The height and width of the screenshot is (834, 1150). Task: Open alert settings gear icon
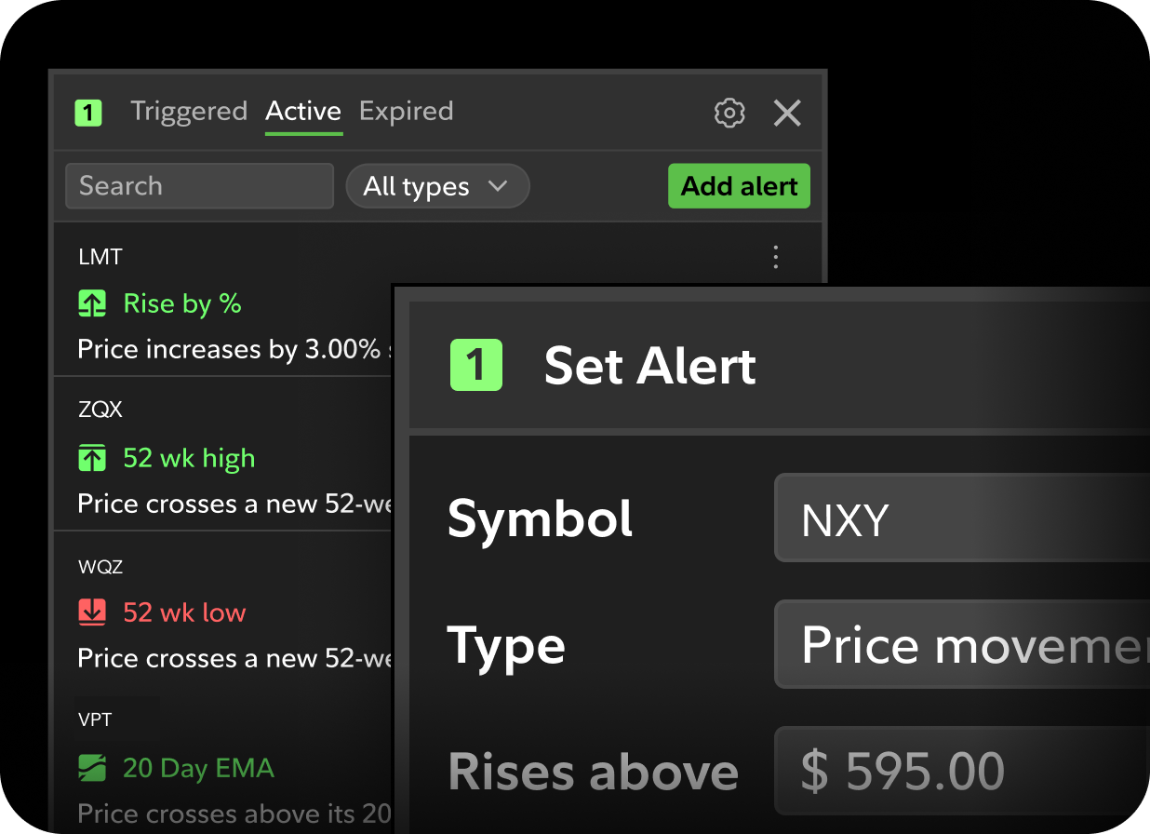click(x=729, y=113)
